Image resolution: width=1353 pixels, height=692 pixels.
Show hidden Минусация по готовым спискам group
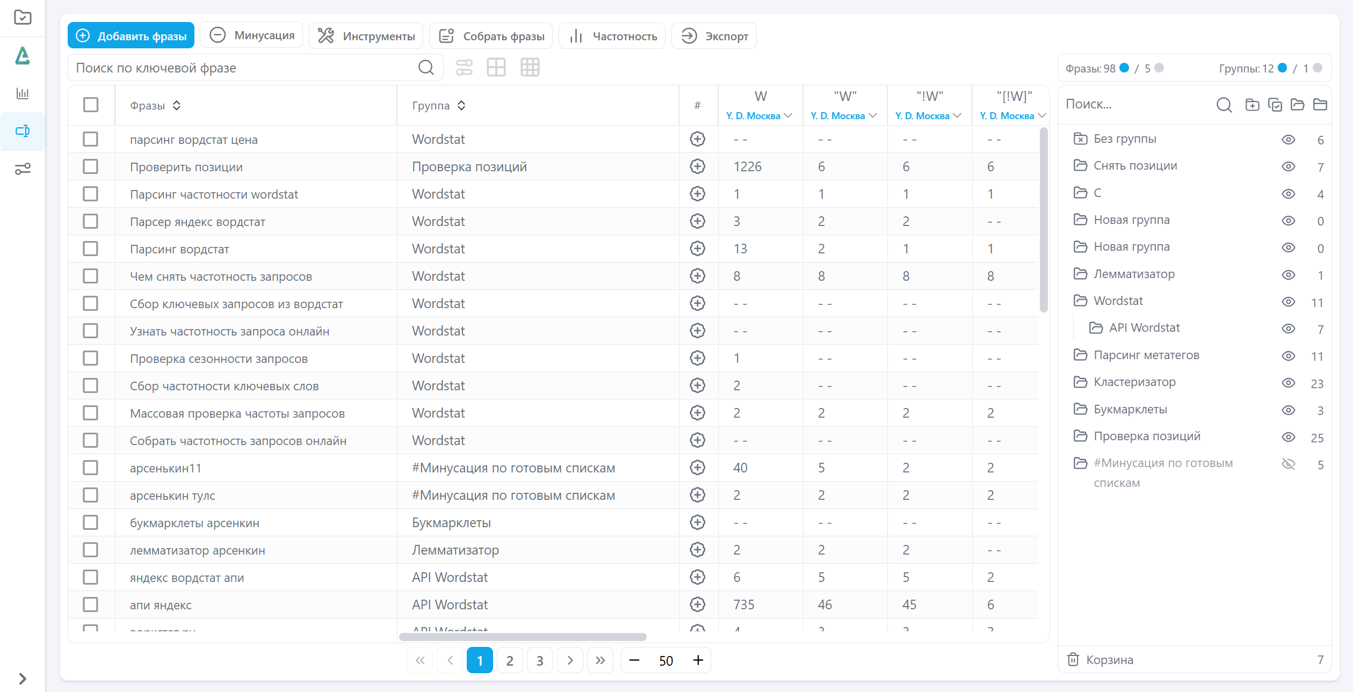(x=1288, y=464)
